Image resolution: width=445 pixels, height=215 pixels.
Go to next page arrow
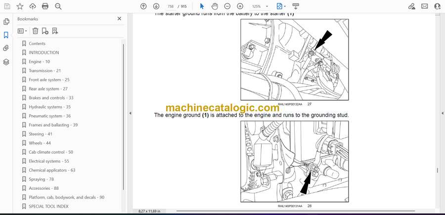156,6
